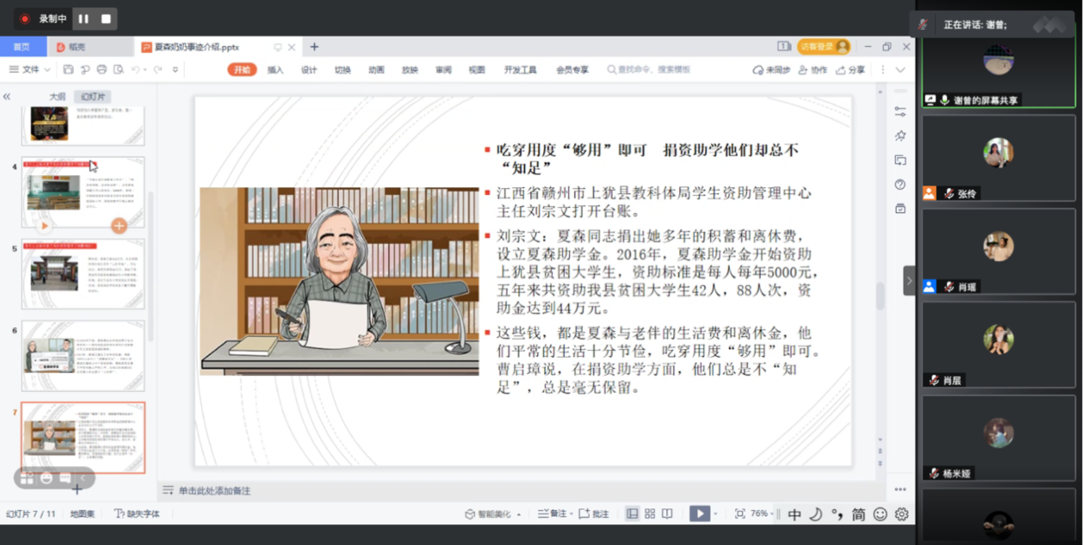Image resolution: width=1083 pixels, height=545 pixels.
Task: Click the undo icon
Action: (135, 69)
